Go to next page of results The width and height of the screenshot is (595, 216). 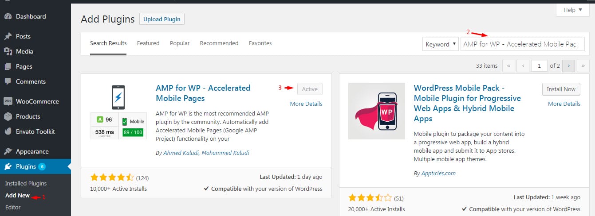point(568,66)
